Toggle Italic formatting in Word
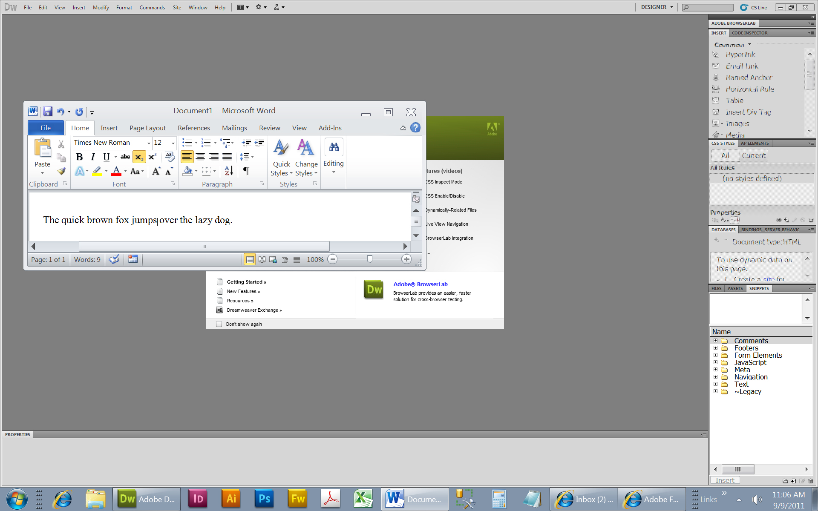The height and width of the screenshot is (511, 818). click(93, 157)
